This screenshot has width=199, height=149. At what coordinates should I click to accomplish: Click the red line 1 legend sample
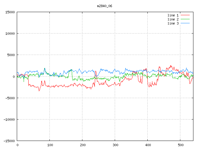coord(185,15)
